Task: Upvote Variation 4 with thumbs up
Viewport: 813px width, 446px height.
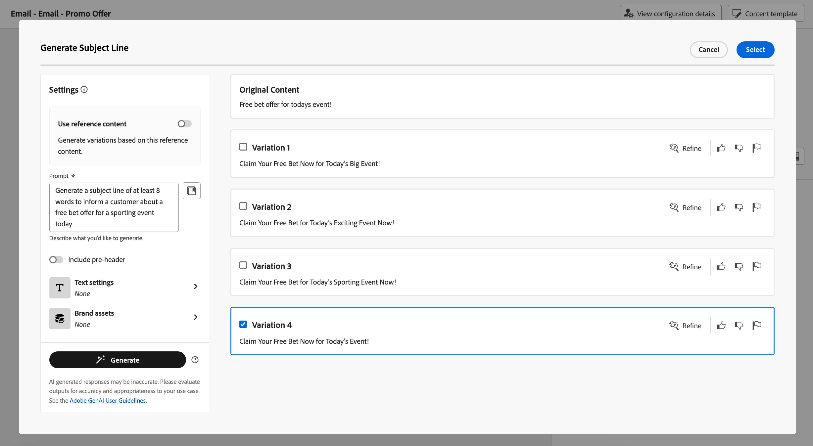Action: pyautogui.click(x=721, y=326)
